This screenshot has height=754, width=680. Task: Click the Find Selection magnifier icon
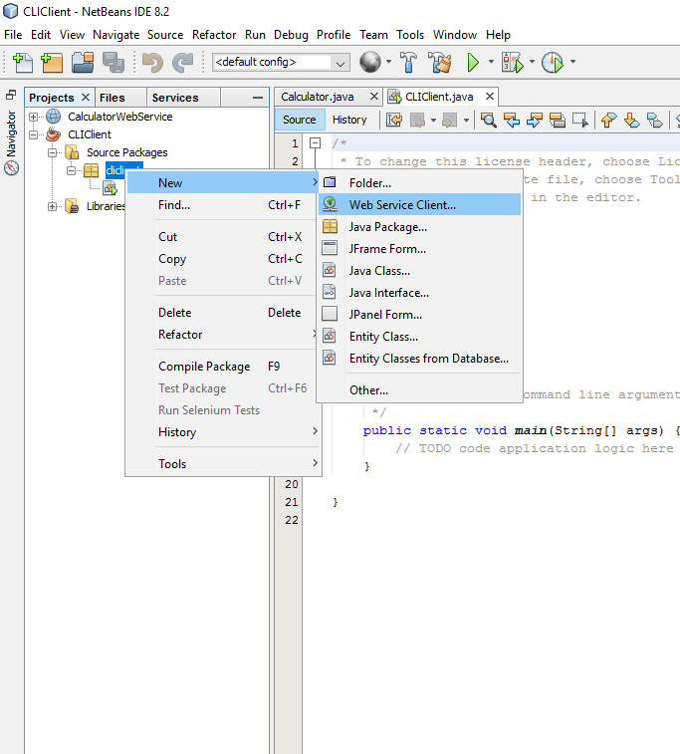pos(489,120)
